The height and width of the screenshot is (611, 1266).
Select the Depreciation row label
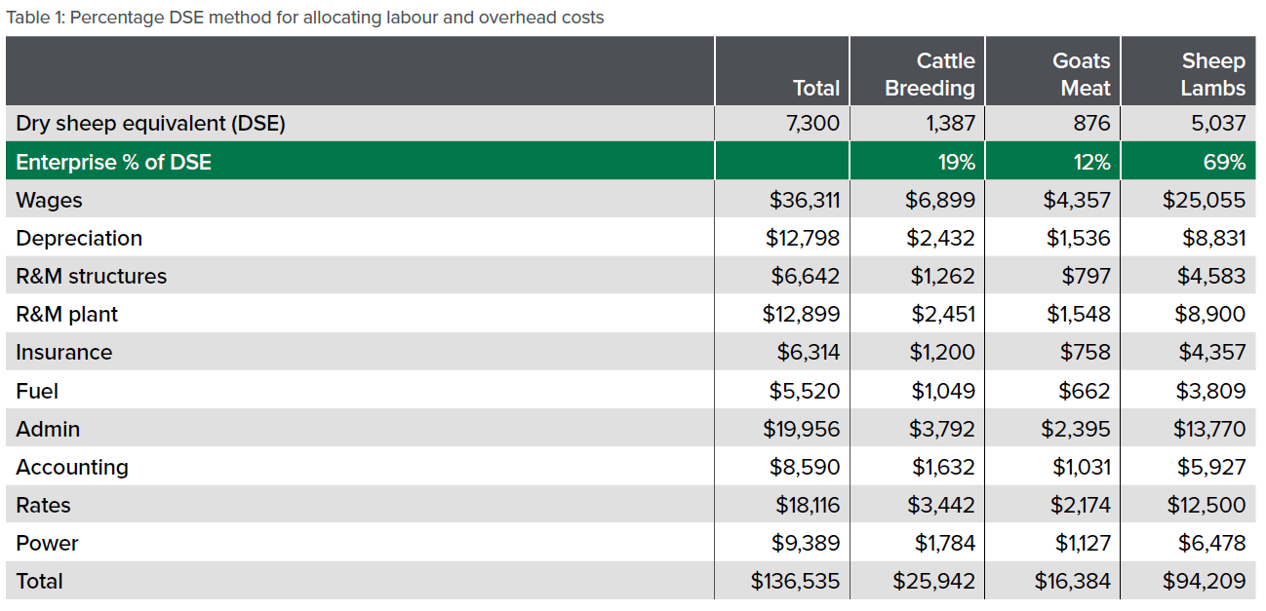tap(79, 238)
